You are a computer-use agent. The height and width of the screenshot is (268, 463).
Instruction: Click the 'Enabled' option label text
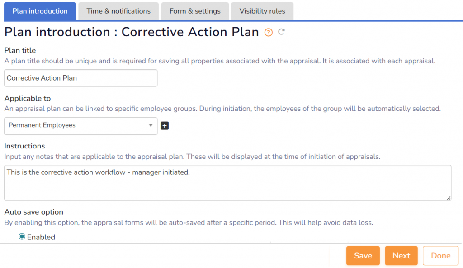(x=41, y=237)
